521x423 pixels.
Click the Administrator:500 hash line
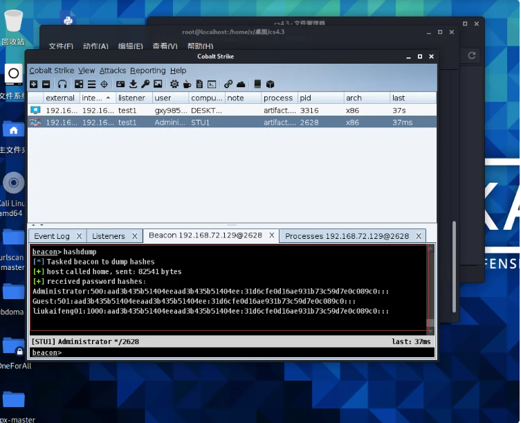pyautogui.click(x=210, y=291)
